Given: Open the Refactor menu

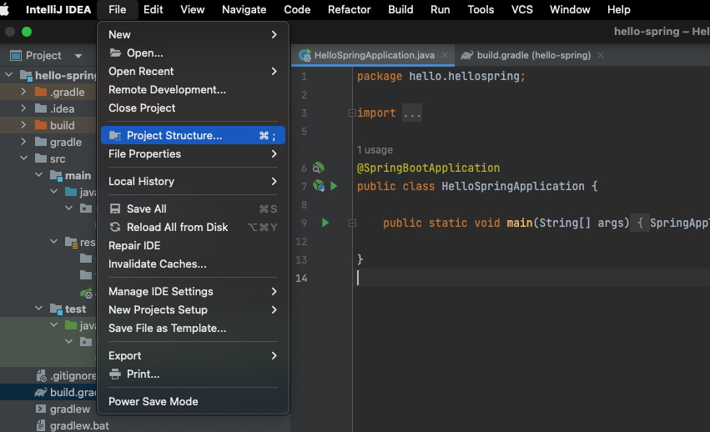Looking at the screenshot, I should tap(349, 9).
